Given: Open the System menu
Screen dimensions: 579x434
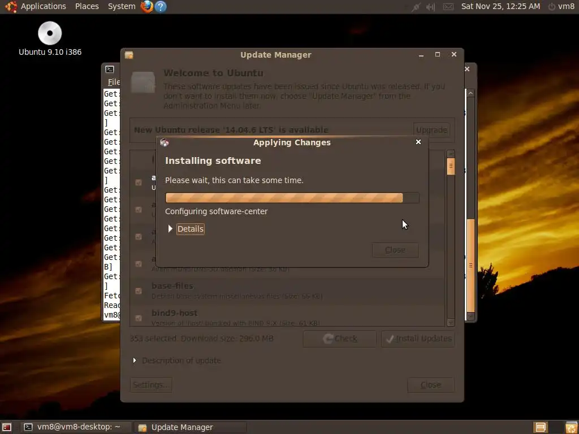Looking at the screenshot, I should pos(122,6).
